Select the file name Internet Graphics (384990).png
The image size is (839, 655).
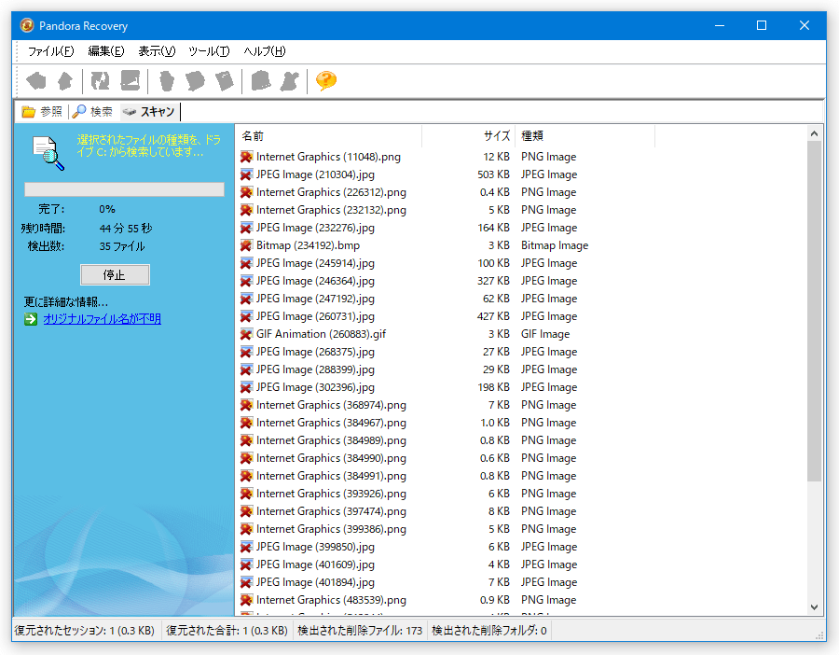[331, 458]
